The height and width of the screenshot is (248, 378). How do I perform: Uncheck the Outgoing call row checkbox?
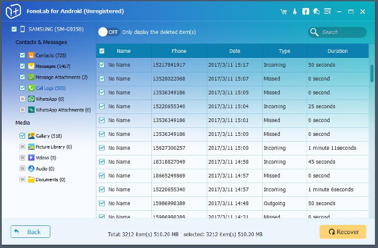(101, 203)
